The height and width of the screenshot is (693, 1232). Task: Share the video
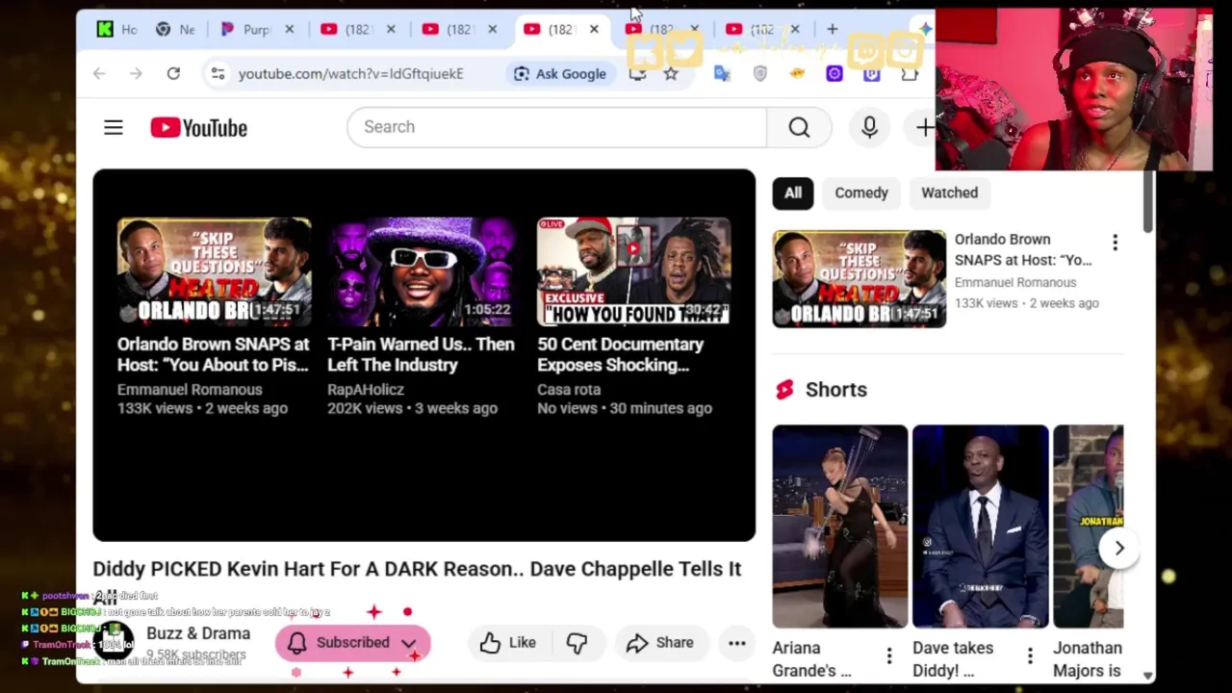pos(659,643)
